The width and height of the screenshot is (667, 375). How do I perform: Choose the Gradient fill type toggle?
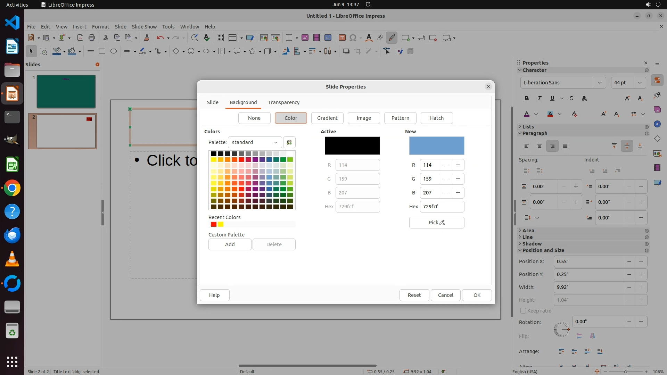pos(327,118)
